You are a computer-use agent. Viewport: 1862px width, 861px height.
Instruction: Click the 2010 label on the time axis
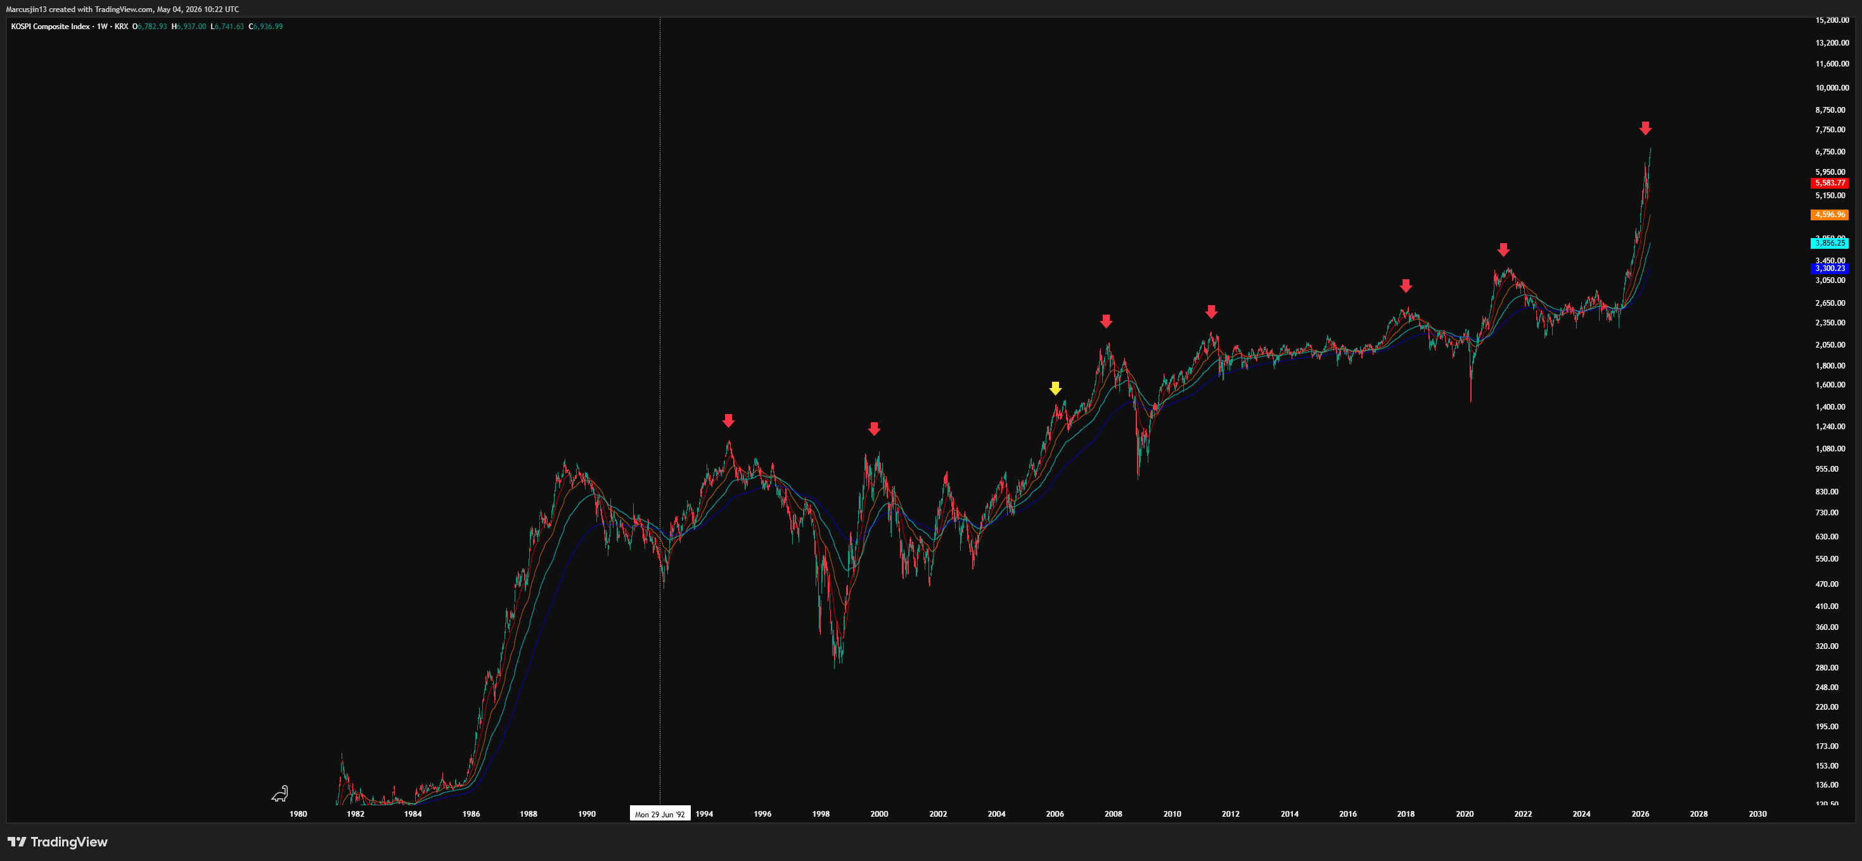[1172, 814]
